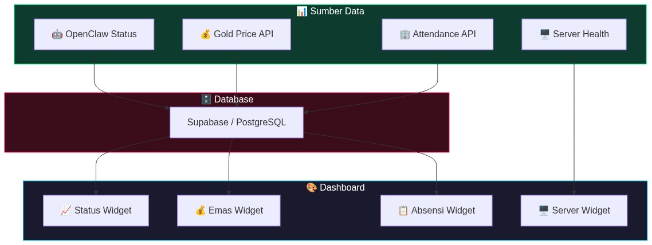
Task: Click the line chart icon in Status Widget
Action: click(66, 211)
